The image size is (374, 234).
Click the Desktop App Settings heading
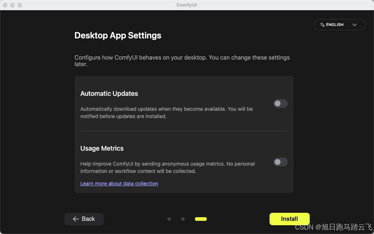coord(118,35)
